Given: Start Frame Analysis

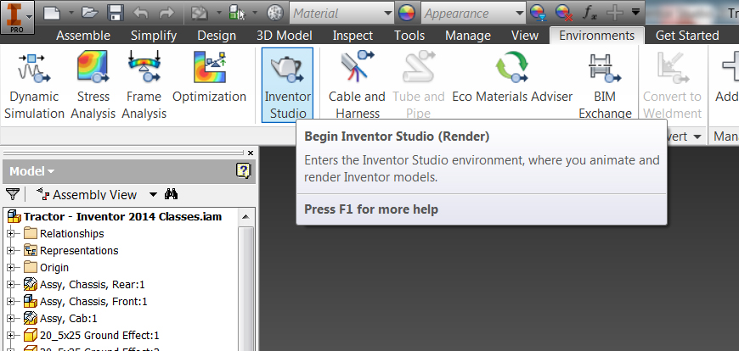Looking at the screenshot, I should [144, 84].
